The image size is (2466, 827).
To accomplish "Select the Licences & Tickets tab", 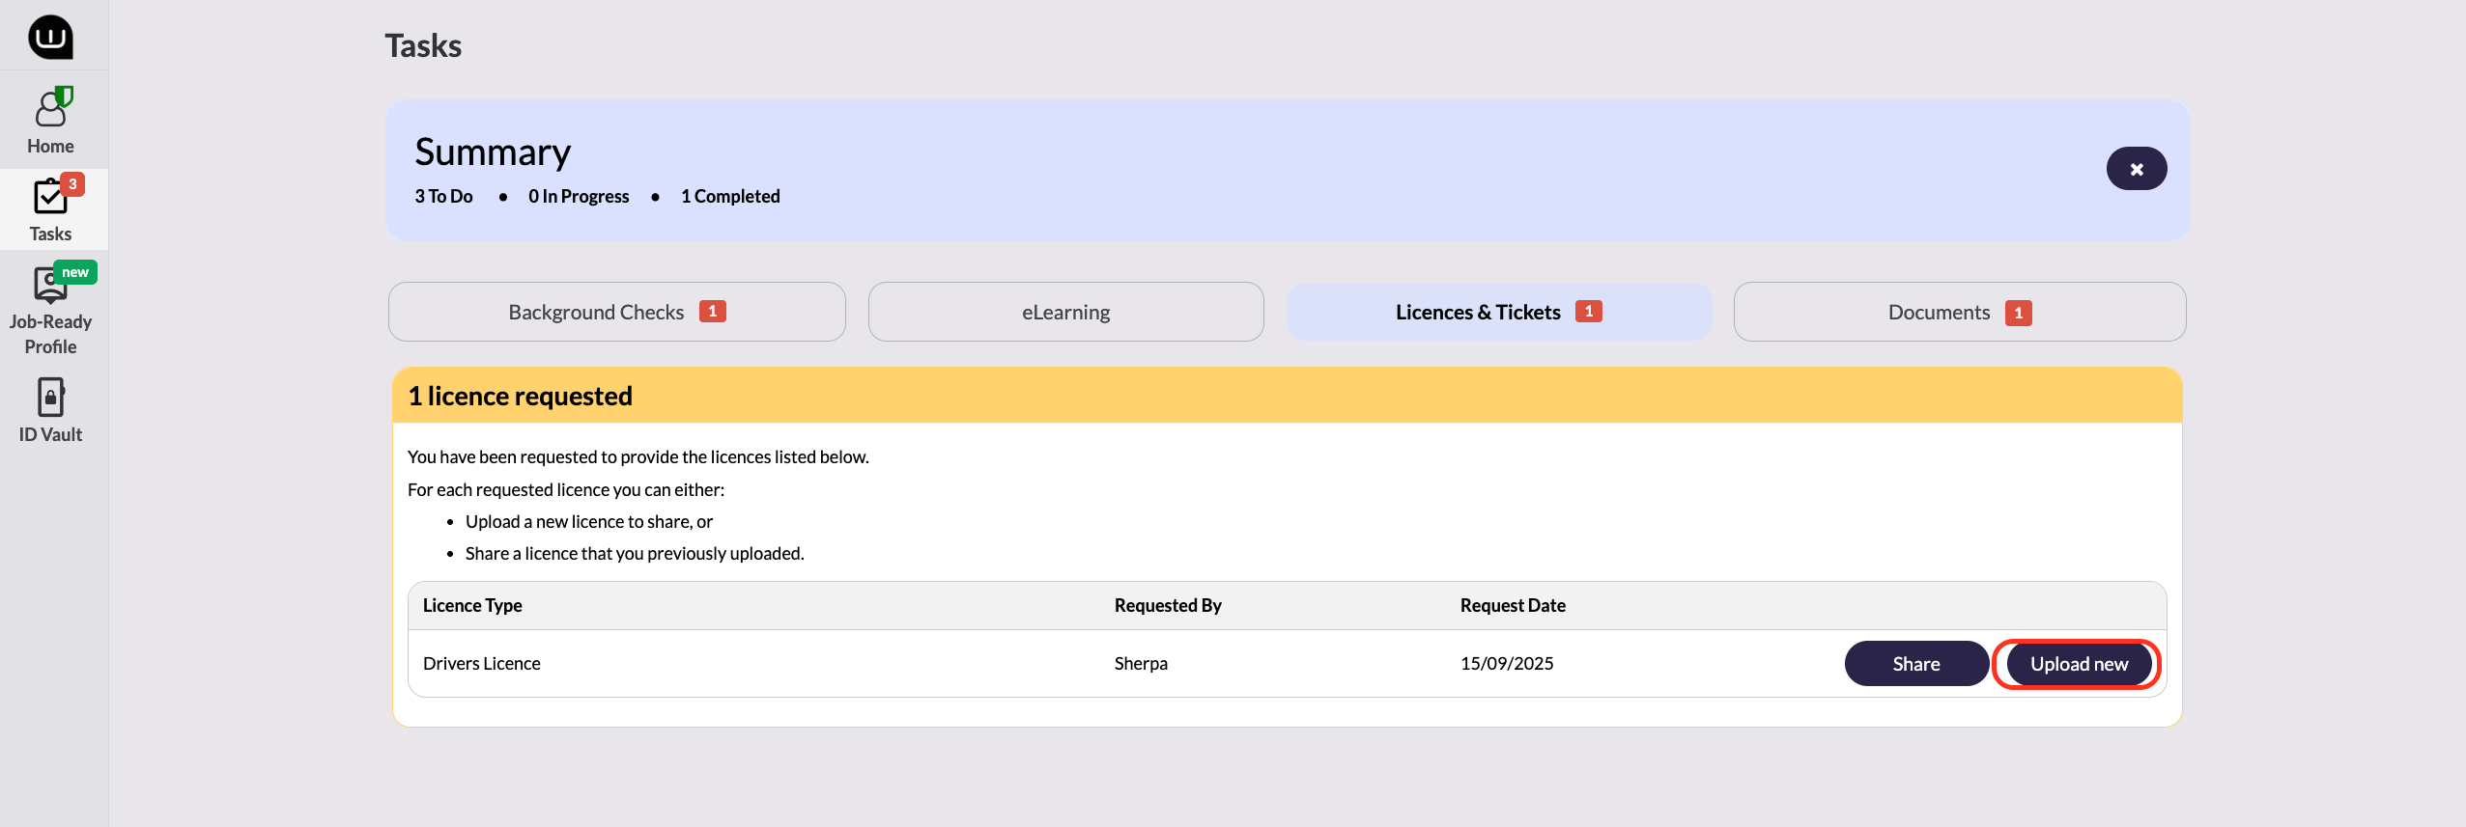I will click(1498, 312).
